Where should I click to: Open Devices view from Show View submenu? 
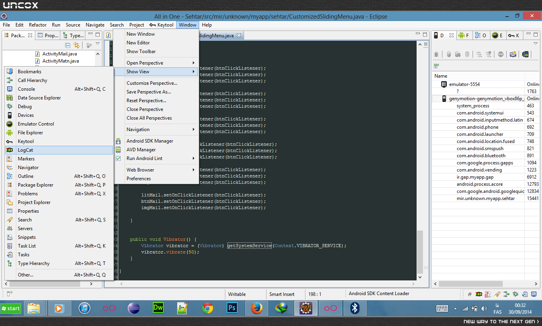[59, 115]
